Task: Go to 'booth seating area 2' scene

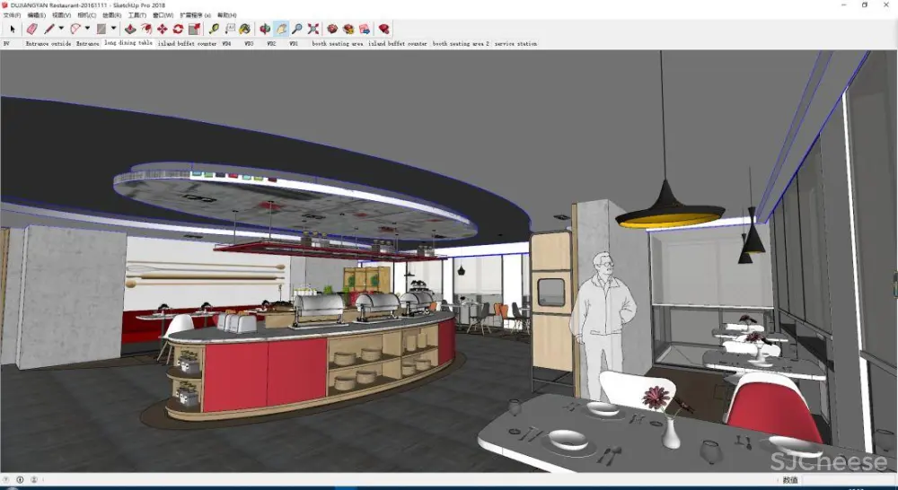Action: 461,43
